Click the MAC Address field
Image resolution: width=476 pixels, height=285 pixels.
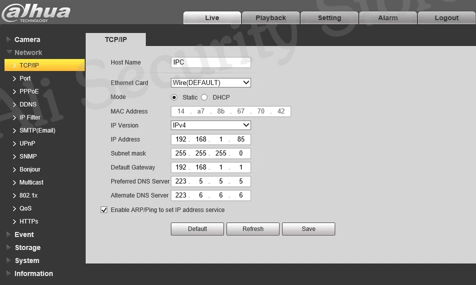(x=230, y=111)
